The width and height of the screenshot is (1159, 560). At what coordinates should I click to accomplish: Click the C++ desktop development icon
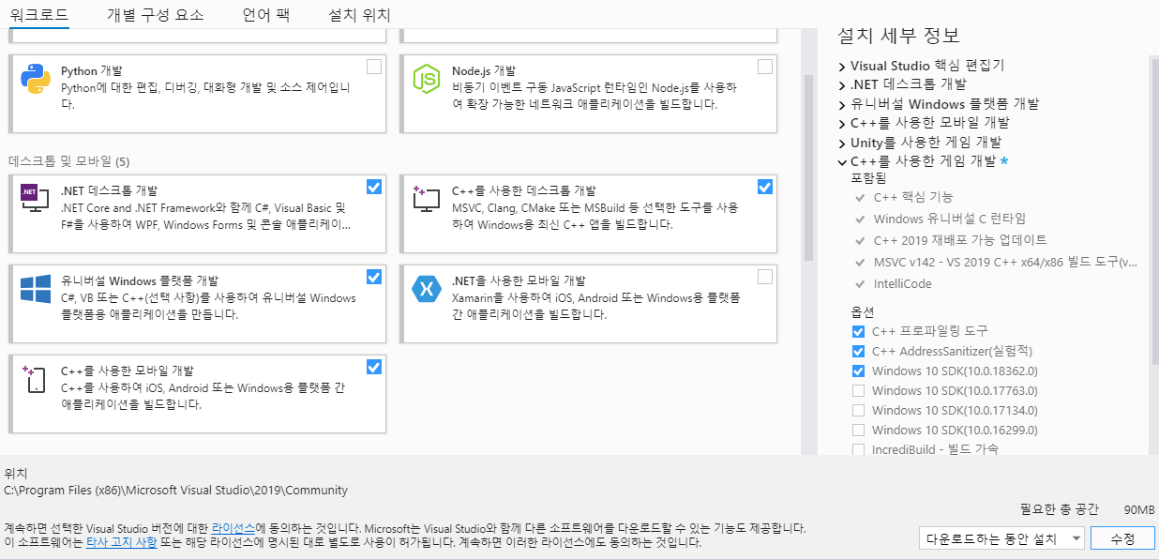click(x=427, y=198)
